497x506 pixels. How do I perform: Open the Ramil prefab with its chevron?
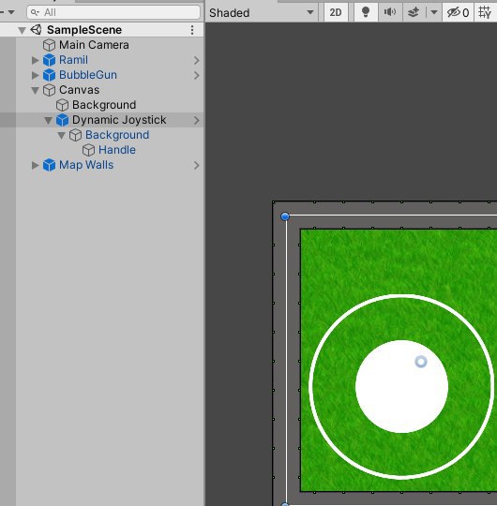coord(196,60)
